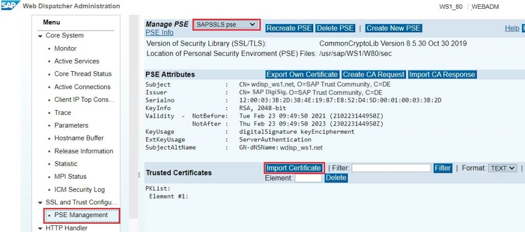525x232 pixels.
Task: Focus the Element input field
Action: click(x=308, y=178)
